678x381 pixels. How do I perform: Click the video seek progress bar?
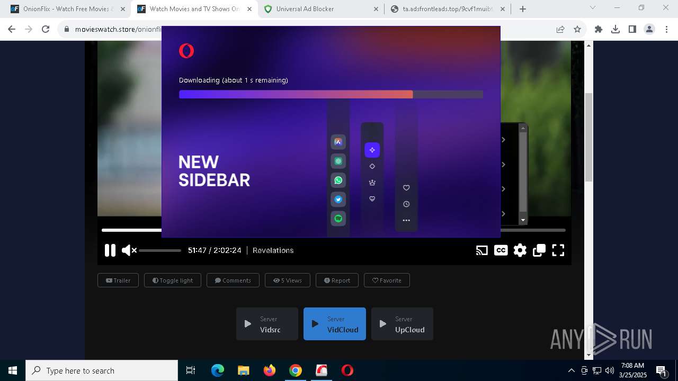[x=334, y=230]
